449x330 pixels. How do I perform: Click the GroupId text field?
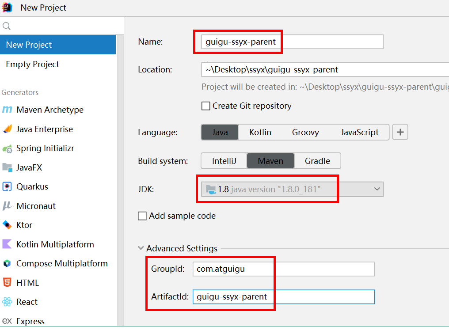tap(283, 269)
